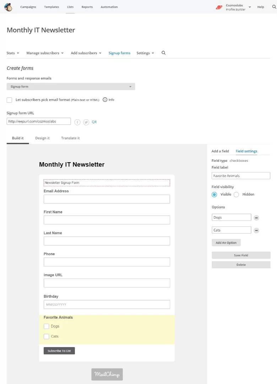
Task: Switch to the Design it tab
Action: click(x=42, y=138)
